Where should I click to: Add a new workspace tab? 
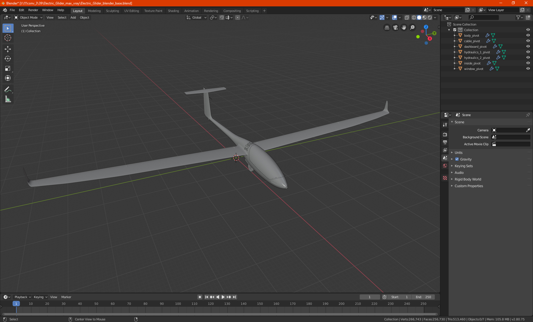click(x=264, y=11)
